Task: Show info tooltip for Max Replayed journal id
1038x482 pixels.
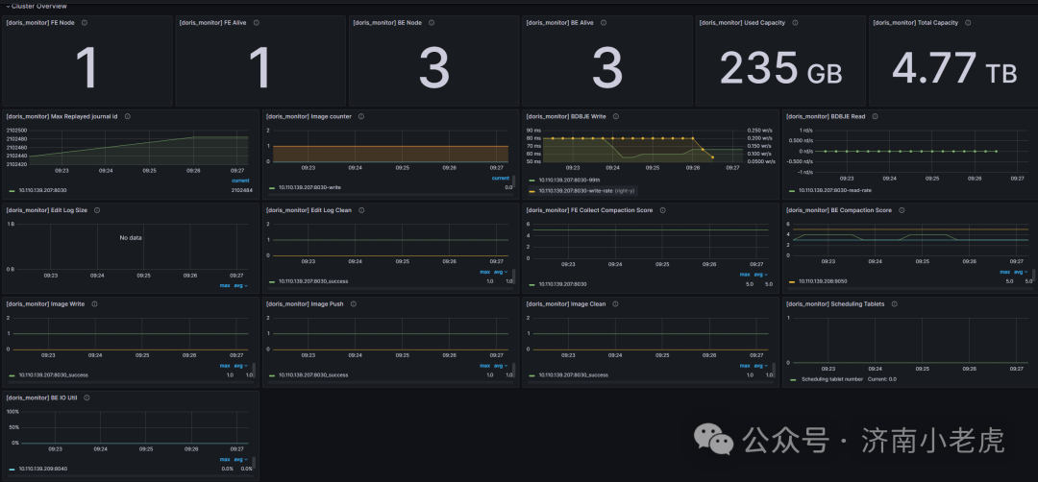Action: tap(127, 116)
